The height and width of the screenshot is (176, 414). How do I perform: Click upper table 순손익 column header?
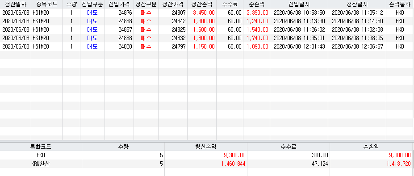pos(257,4)
